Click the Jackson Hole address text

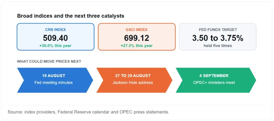(x=133, y=83)
